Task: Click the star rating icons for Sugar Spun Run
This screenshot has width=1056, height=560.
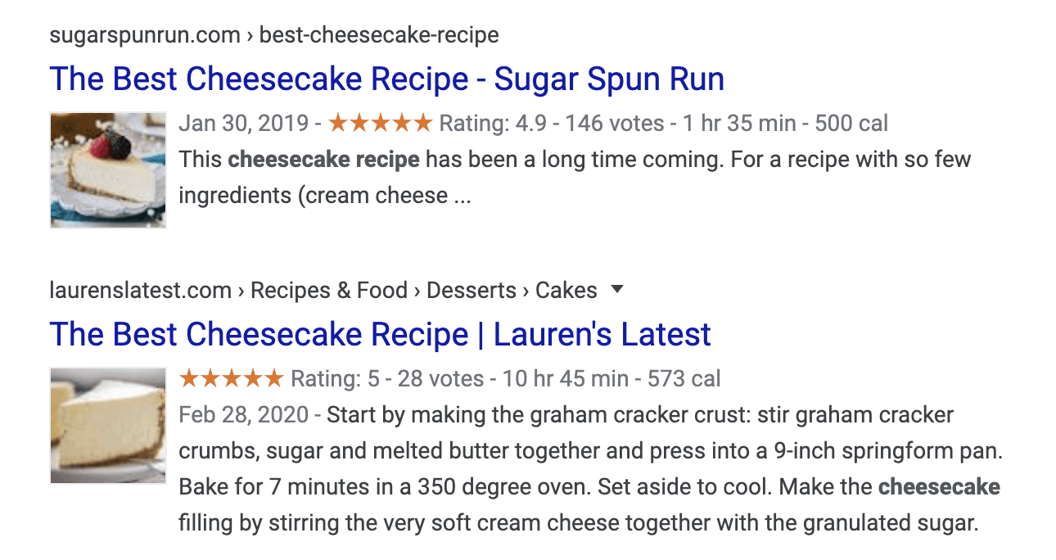Action: pos(379,124)
